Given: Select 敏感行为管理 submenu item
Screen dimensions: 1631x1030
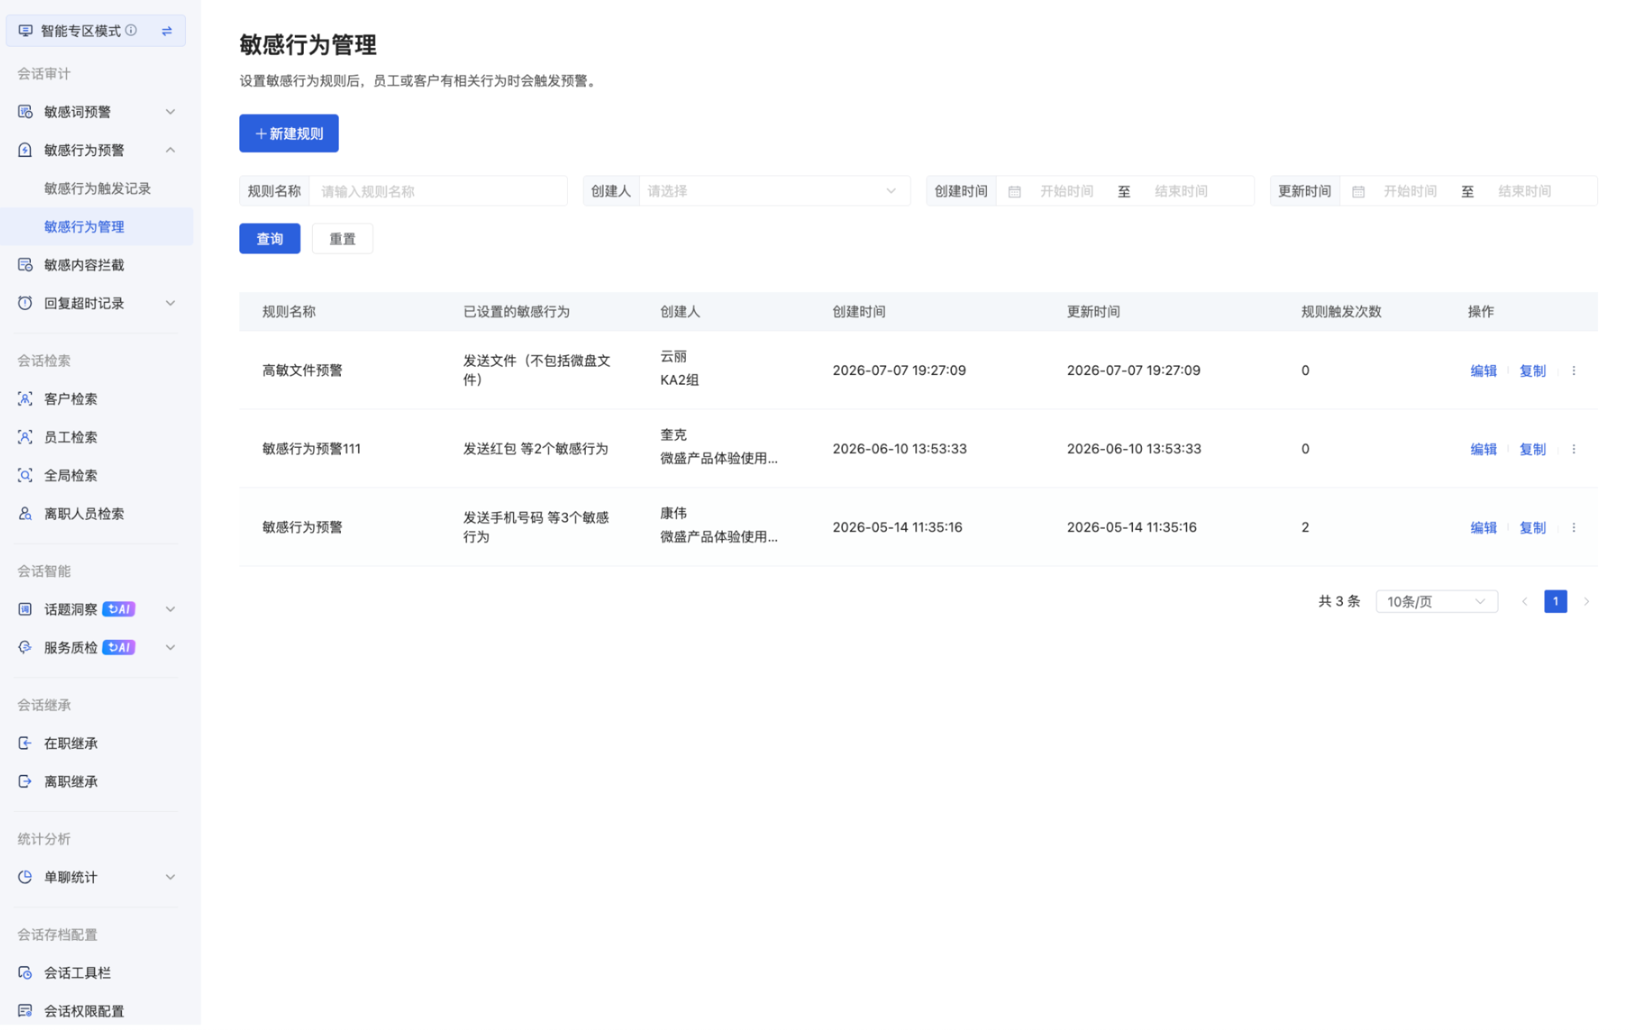Looking at the screenshot, I should click(x=97, y=227).
